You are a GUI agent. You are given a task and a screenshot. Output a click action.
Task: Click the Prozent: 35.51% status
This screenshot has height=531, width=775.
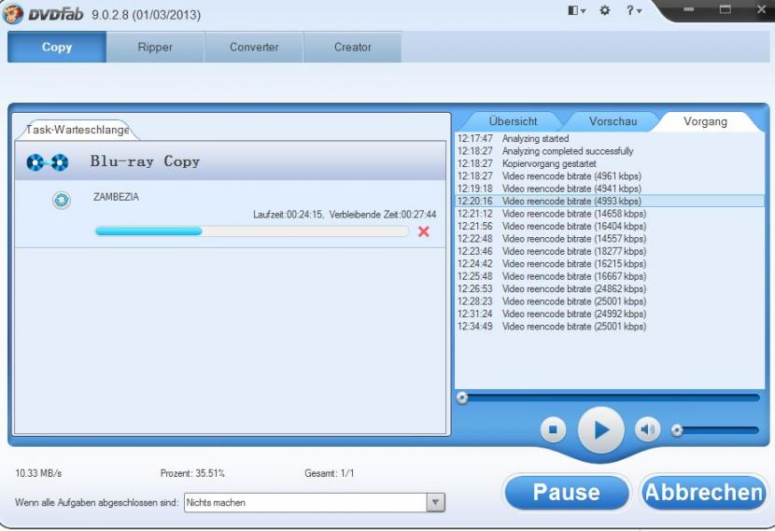tap(192, 473)
